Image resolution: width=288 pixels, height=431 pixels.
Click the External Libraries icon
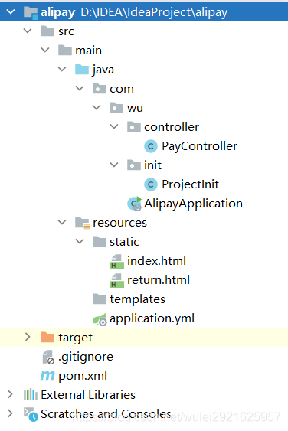coord(31,395)
